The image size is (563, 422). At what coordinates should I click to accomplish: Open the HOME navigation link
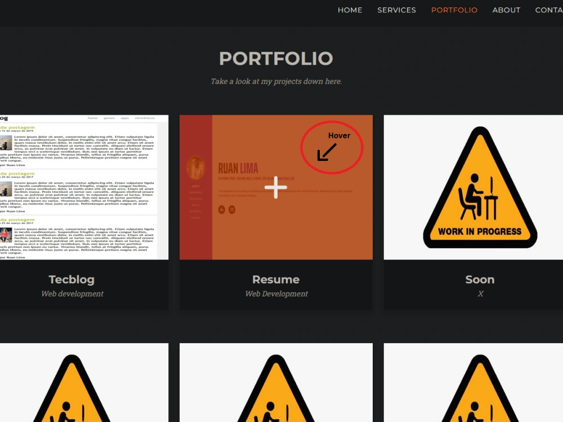[x=350, y=10]
